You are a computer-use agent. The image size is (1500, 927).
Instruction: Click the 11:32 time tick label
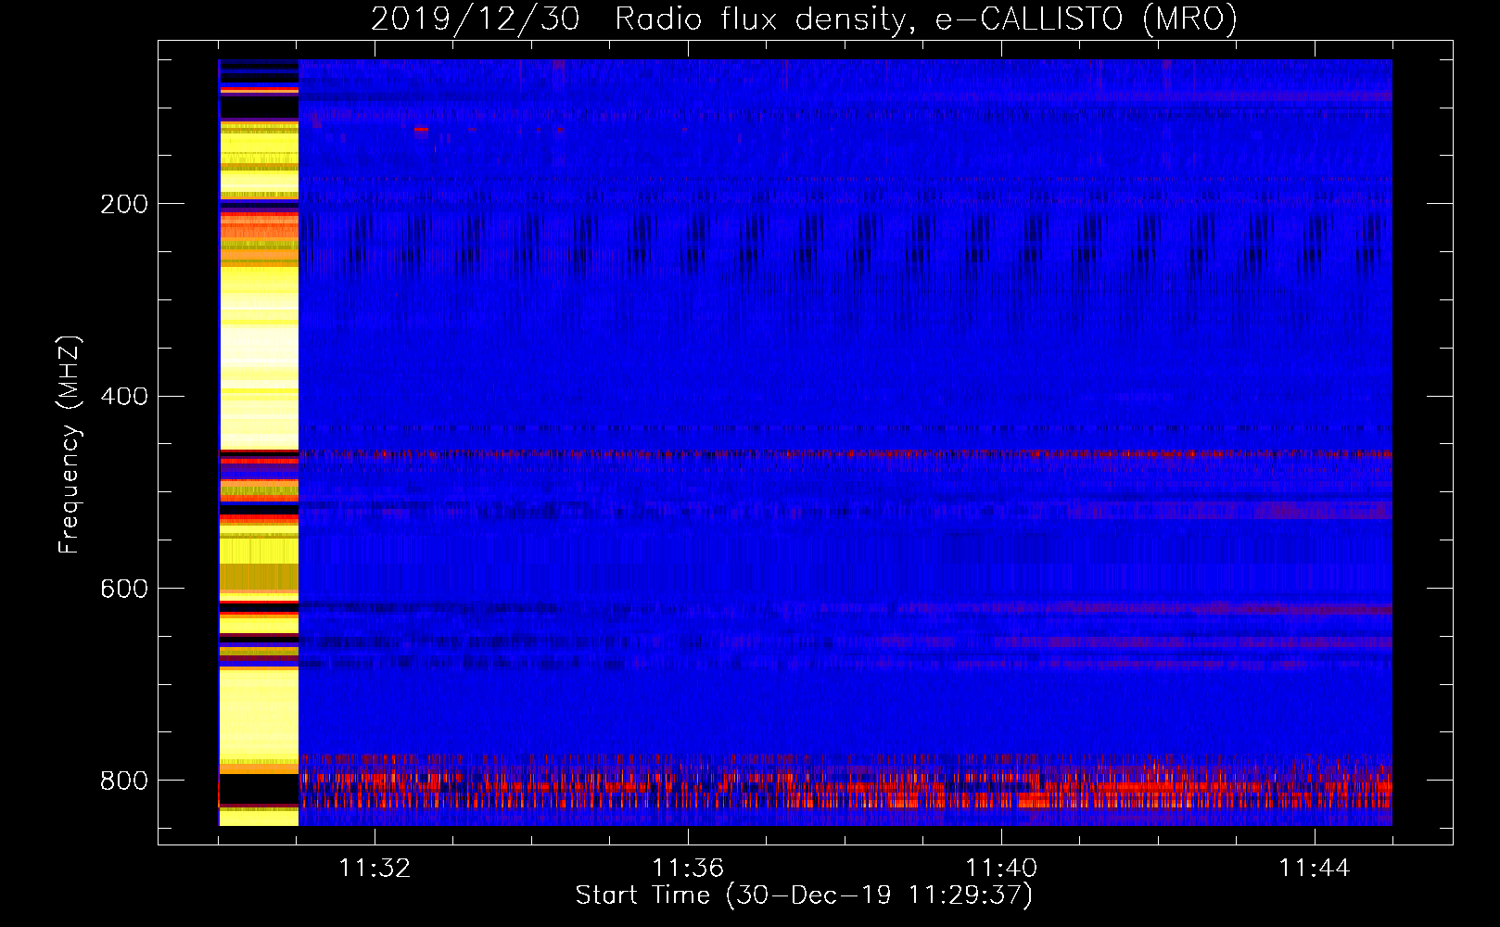point(375,869)
